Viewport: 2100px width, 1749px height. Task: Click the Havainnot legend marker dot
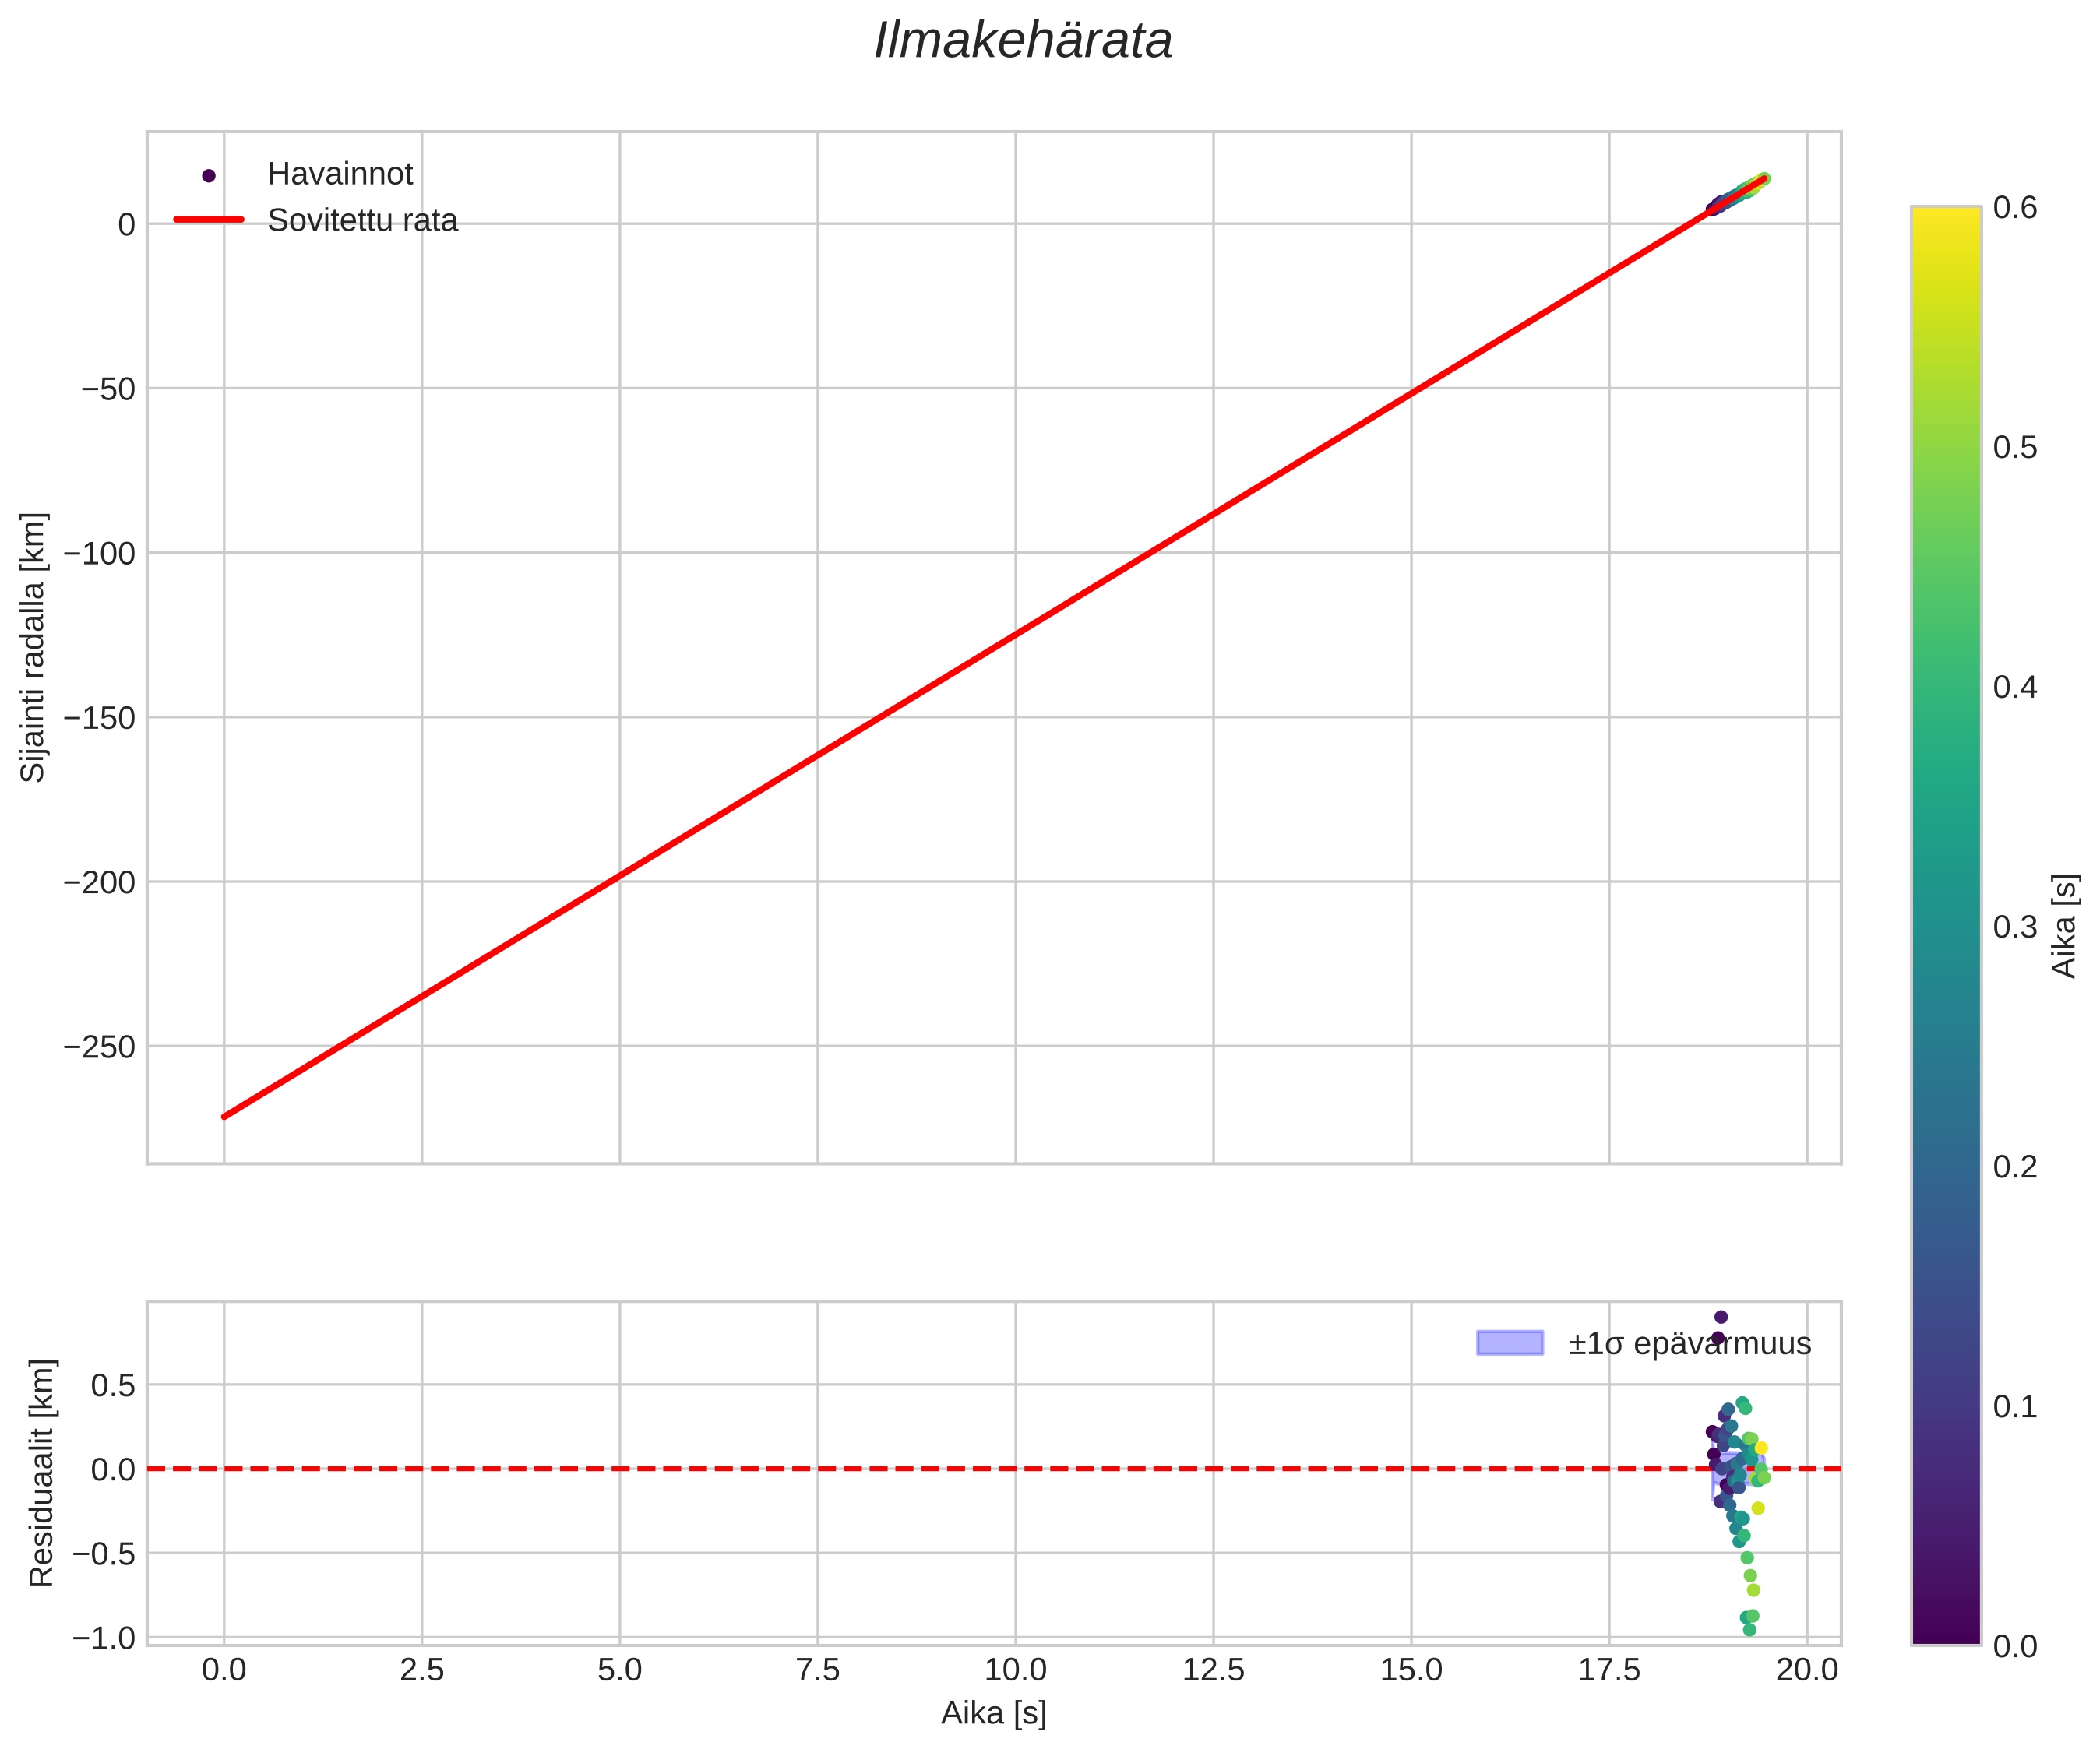[208, 176]
